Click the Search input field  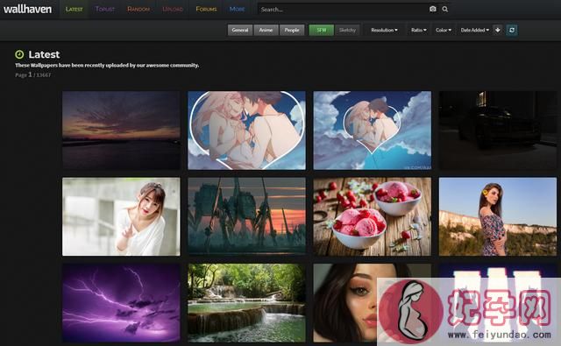pyautogui.click(x=342, y=10)
